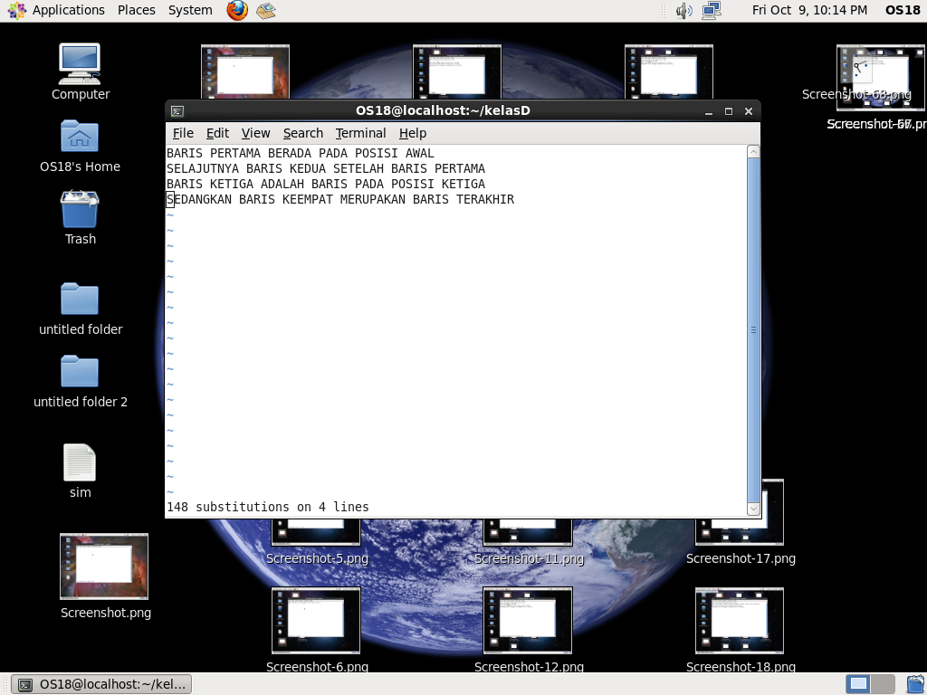Click the terminal icon in the window titlebar

click(x=177, y=110)
